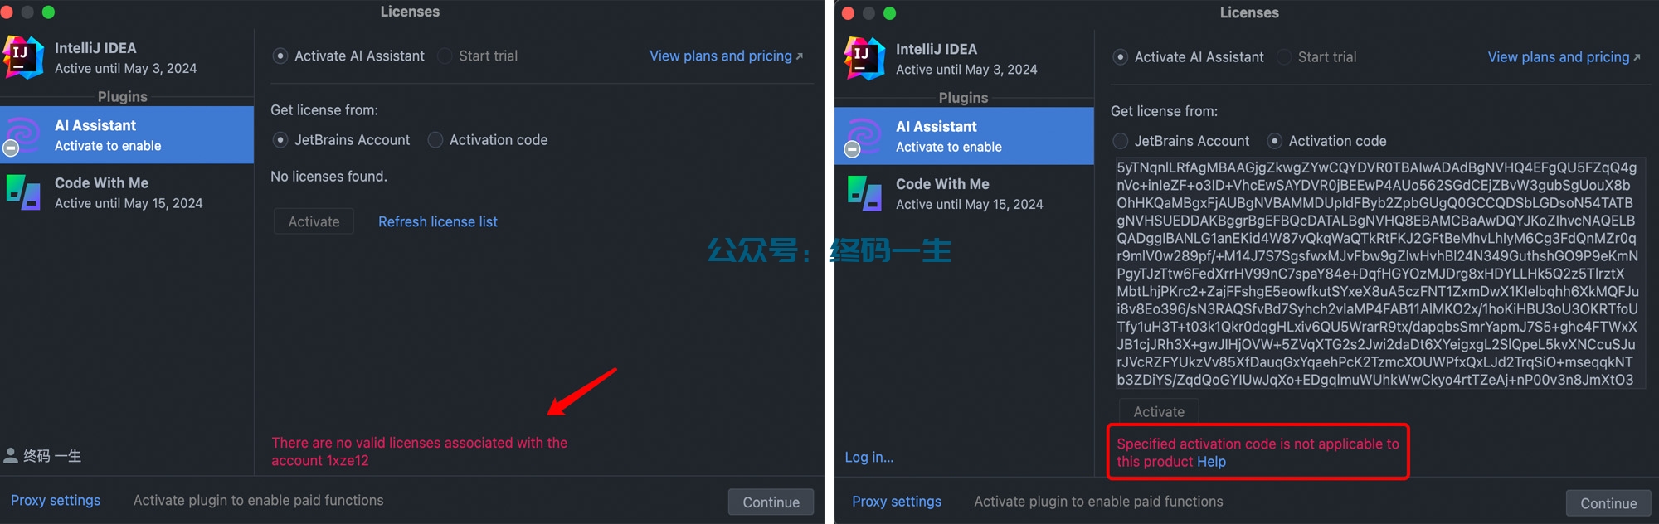Click the AI Assistant spiral icon in left window
Screen dimensions: 1659x524
tap(22, 135)
